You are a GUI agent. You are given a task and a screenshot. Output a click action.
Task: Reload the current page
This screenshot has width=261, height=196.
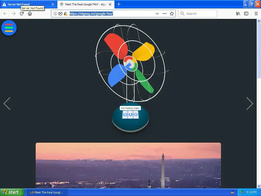coord(22,14)
